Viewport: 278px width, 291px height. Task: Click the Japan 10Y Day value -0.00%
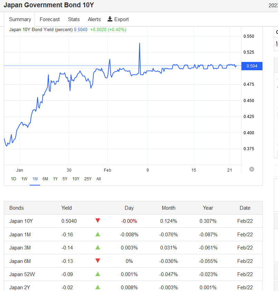point(129,221)
